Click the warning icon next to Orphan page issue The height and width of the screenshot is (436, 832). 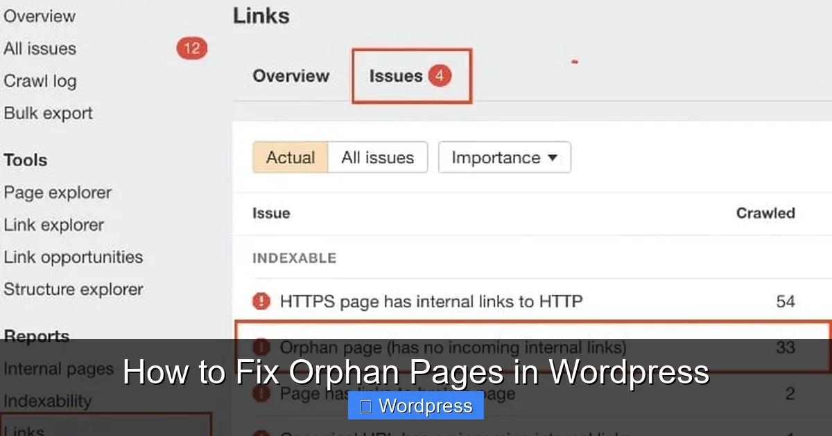(x=261, y=347)
